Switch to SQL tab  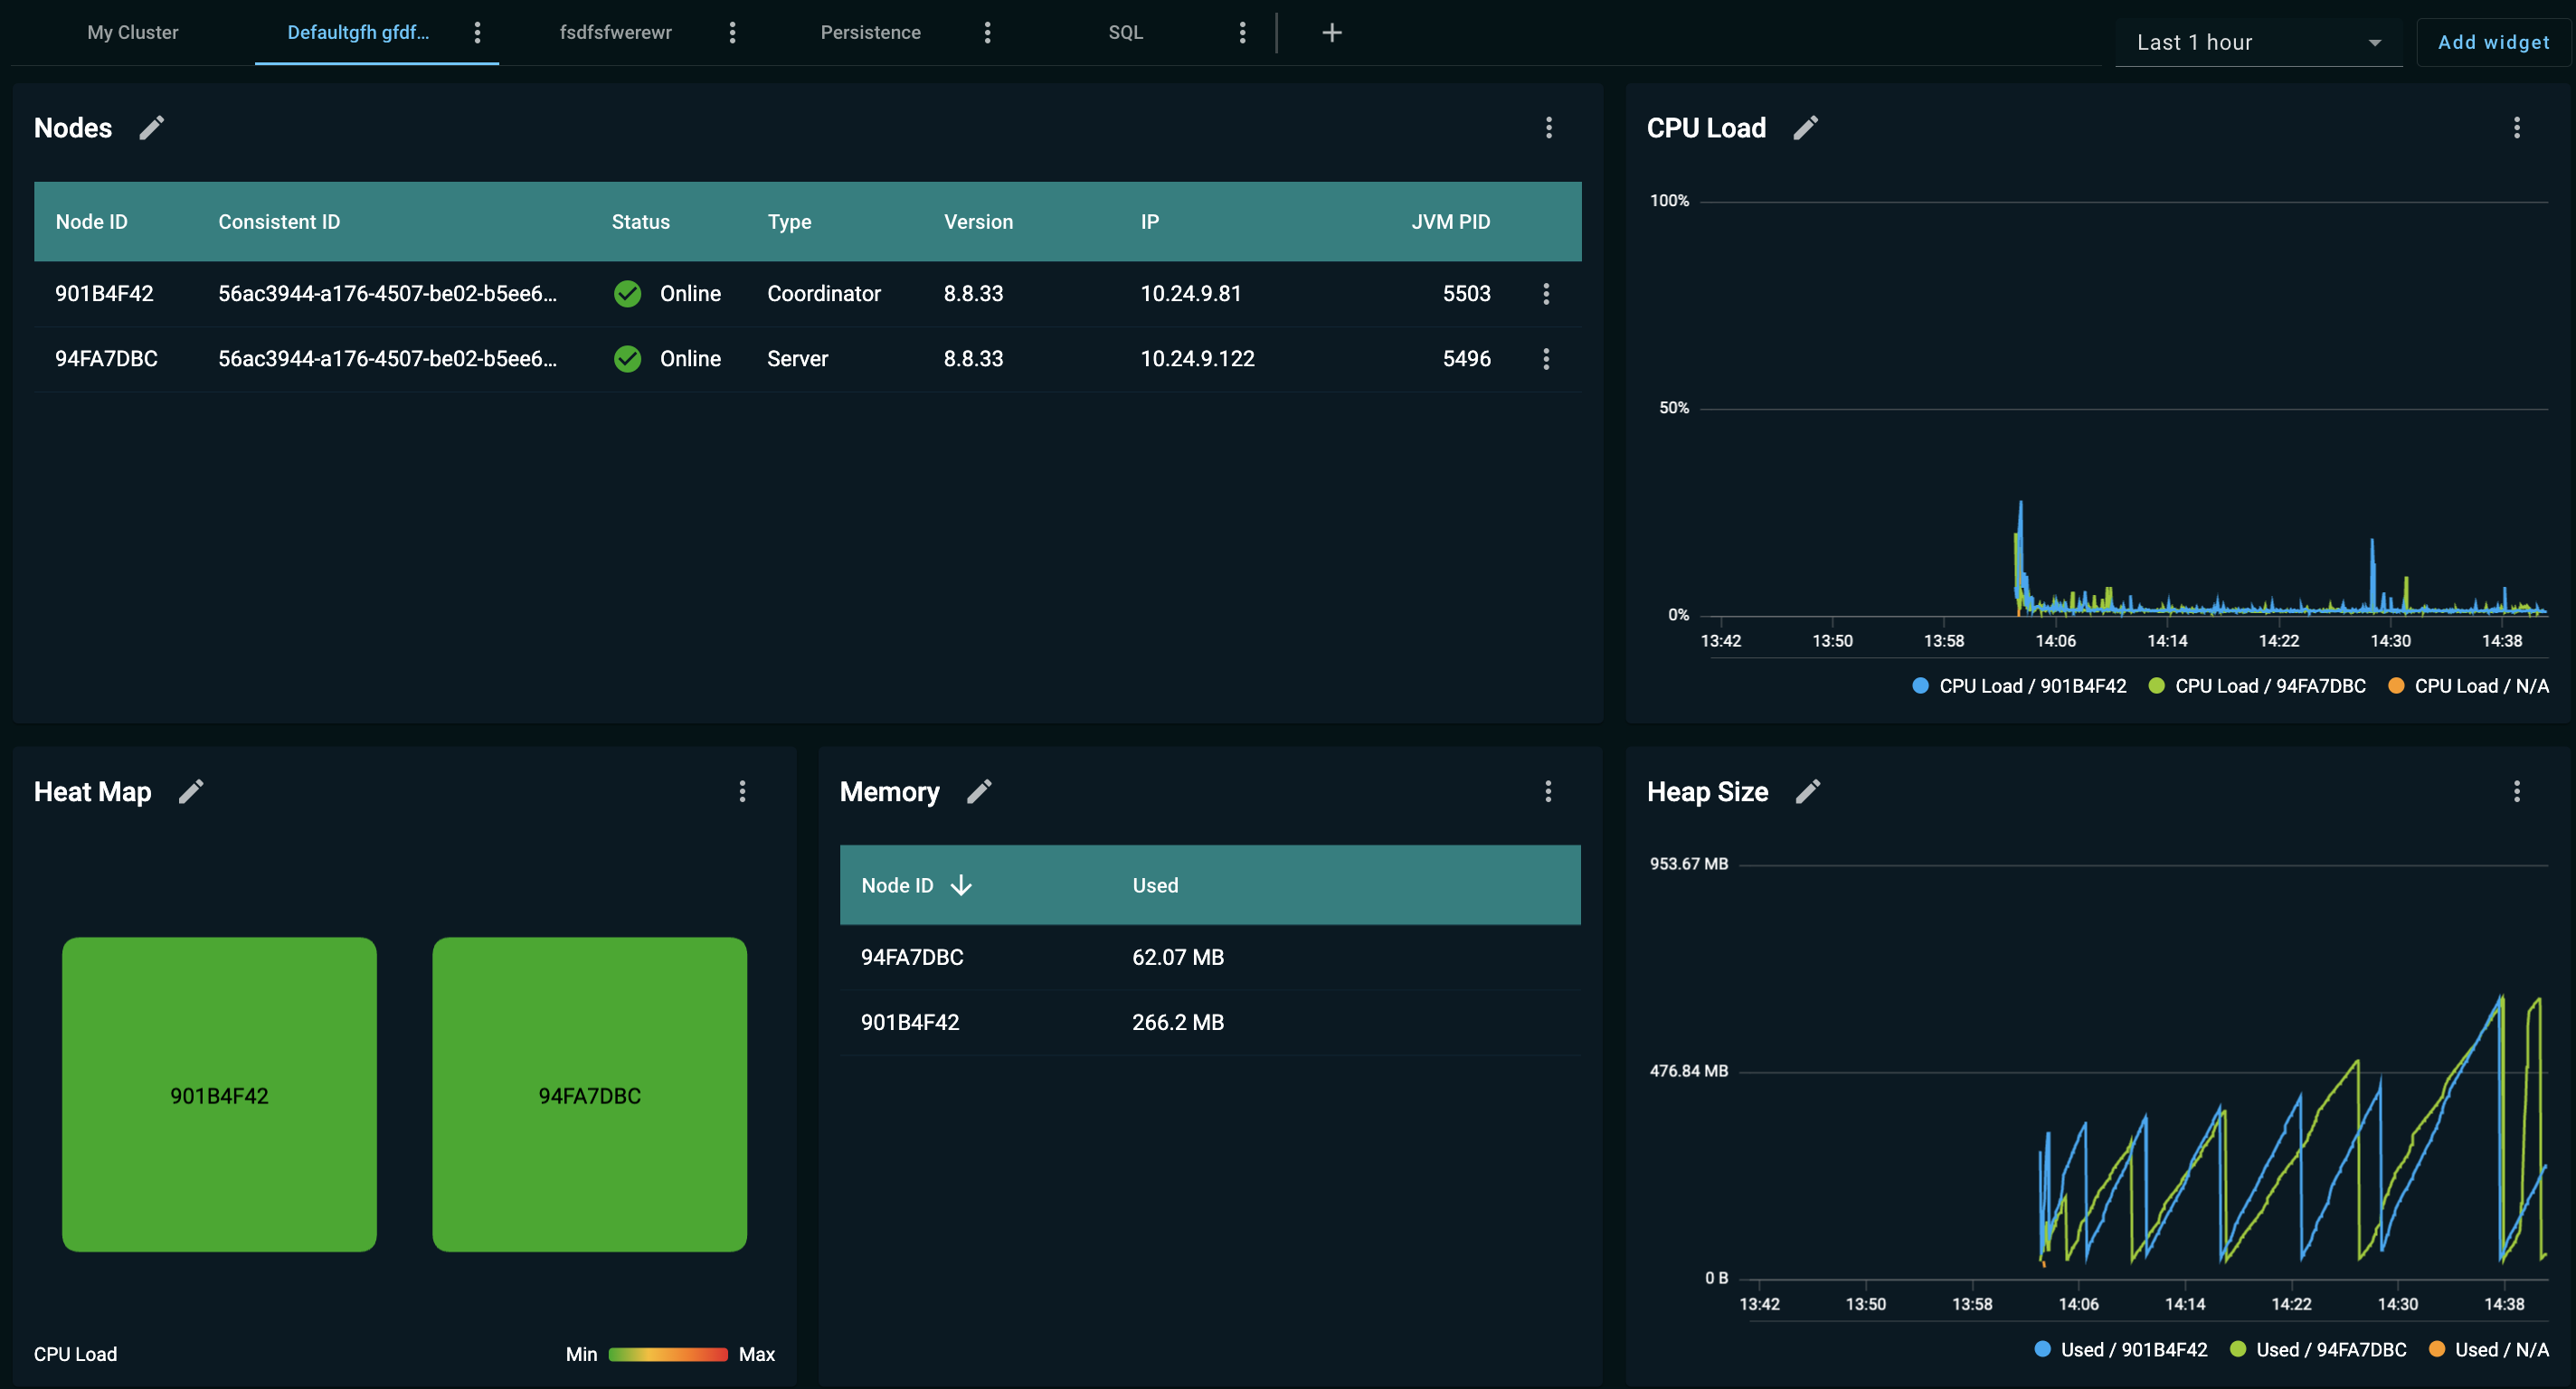(1126, 33)
